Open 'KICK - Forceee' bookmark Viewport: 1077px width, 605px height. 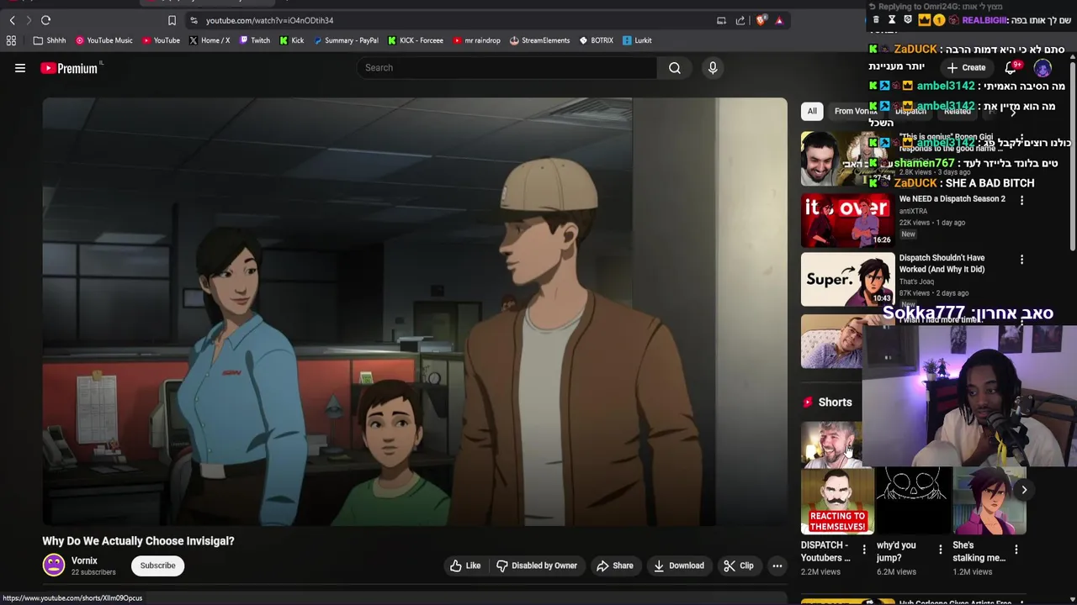(x=415, y=40)
